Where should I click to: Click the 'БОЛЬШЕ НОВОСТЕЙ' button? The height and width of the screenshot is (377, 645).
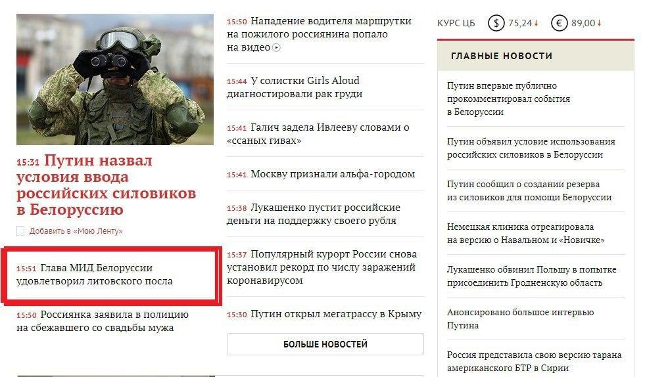pos(325,344)
